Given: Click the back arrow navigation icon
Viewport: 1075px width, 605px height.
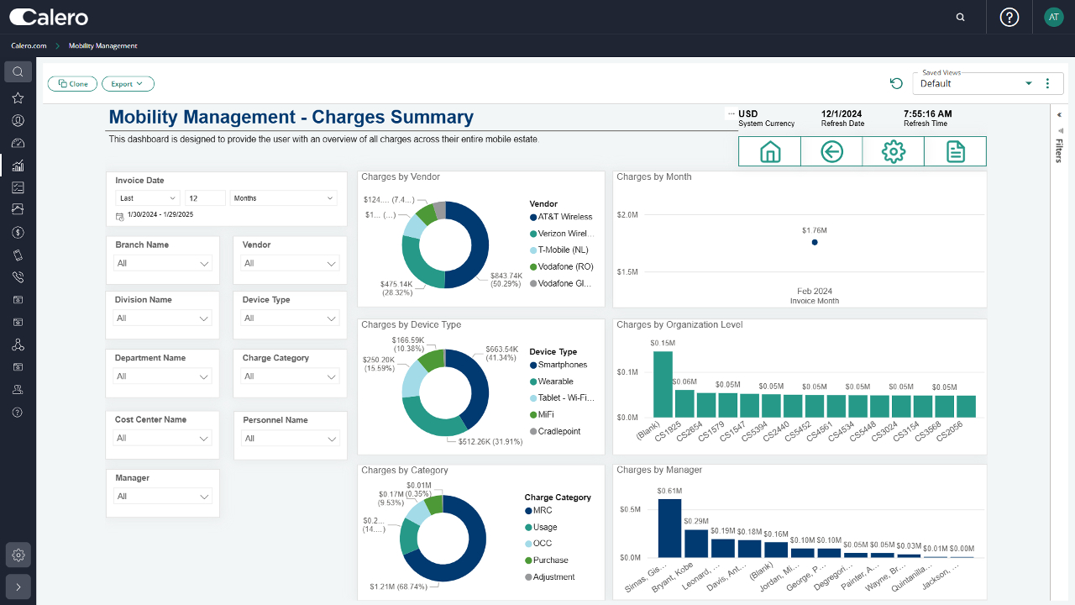Looking at the screenshot, I should pos(831,151).
